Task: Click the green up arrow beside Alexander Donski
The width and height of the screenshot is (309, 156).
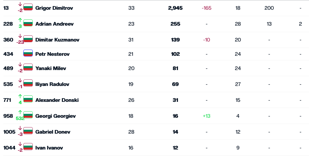Action: (x=20, y=96)
